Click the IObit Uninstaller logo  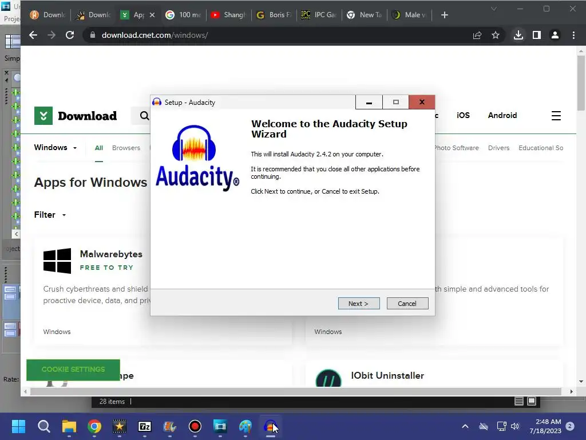pos(328,378)
